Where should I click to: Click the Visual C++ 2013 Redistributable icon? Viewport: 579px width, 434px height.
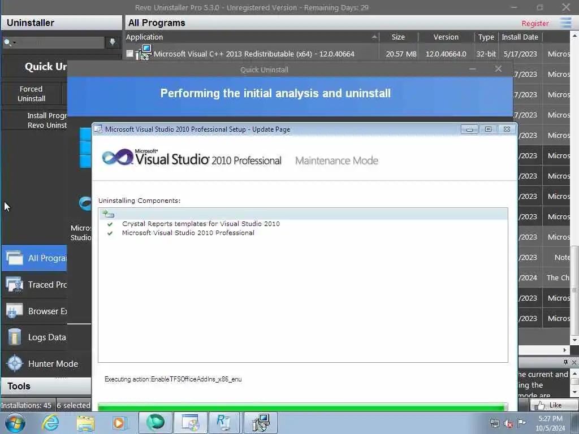coord(144,52)
